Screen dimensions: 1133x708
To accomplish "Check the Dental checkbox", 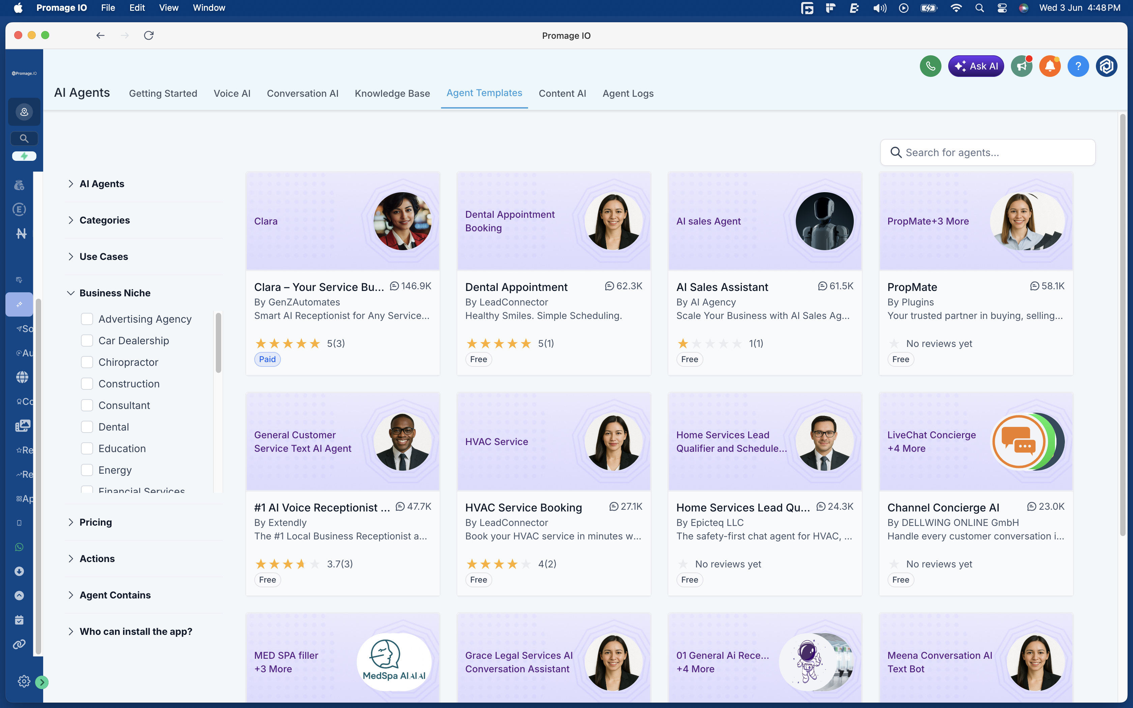I will click(x=87, y=426).
